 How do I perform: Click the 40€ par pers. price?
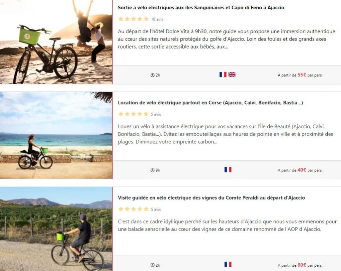point(300,170)
